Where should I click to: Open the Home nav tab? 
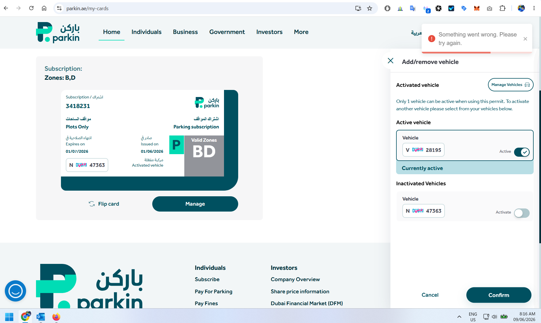(111, 32)
